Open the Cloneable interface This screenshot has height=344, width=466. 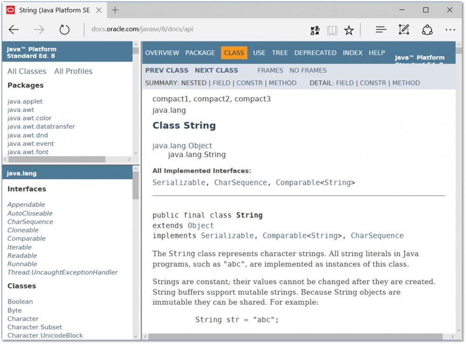(x=23, y=230)
